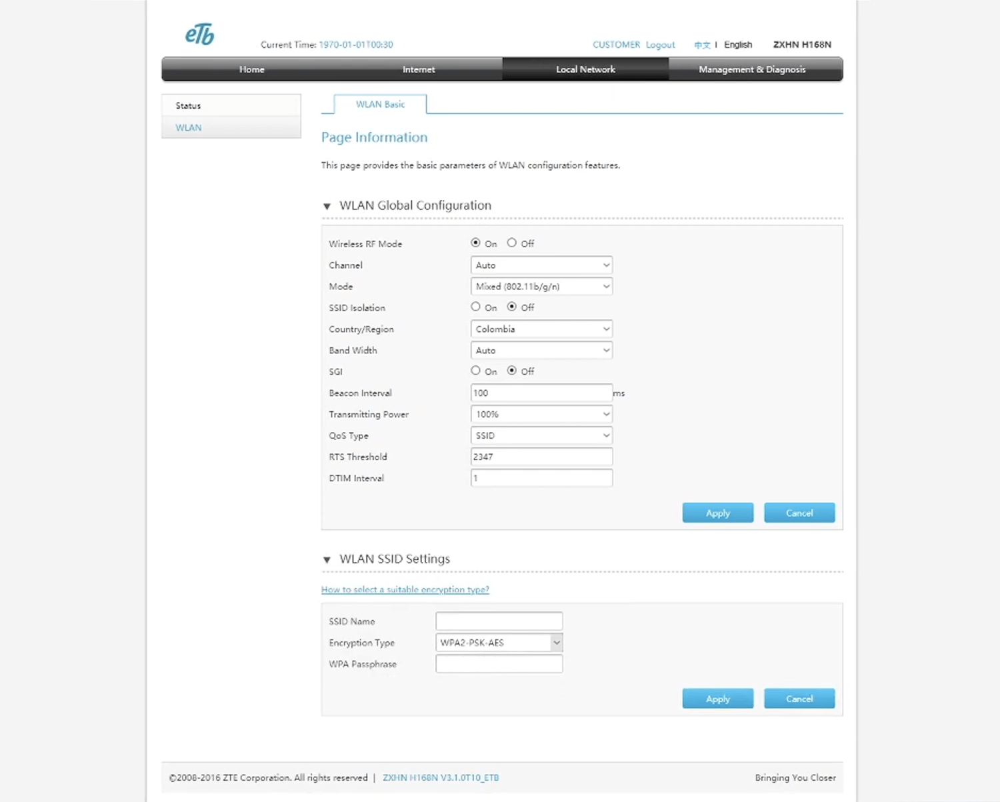Switch language to Chinese

pyautogui.click(x=701, y=45)
